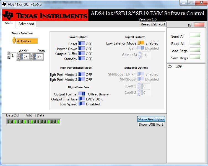
Task: Click the Show Reg Bytes button
Action: click(x=151, y=119)
